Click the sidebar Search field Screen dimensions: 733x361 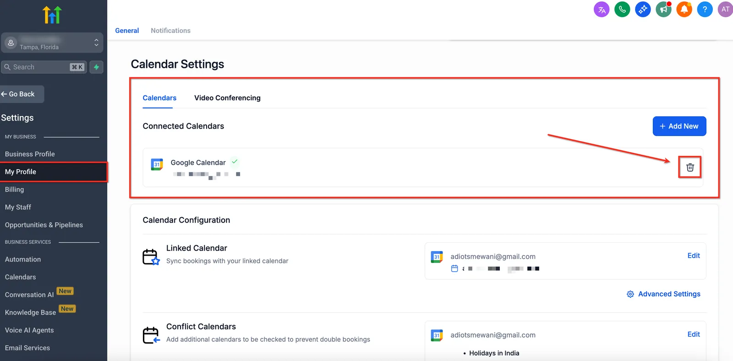pyautogui.click(x=44, y=67)
